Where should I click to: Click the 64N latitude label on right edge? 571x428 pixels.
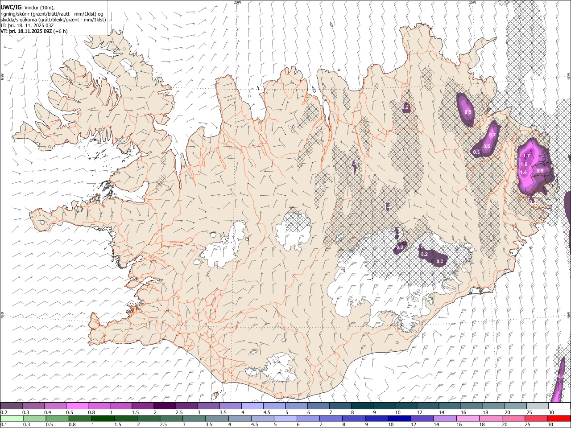coord(569,315)
